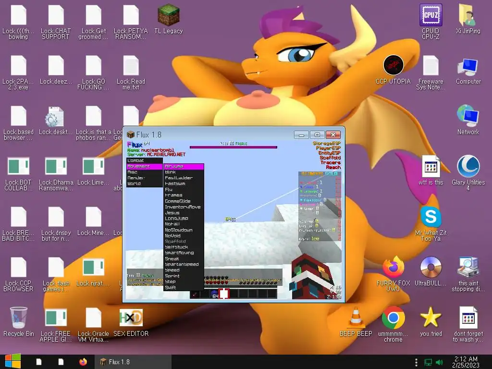Minimize the Flux 1.8 window

pyautogui.click(x=302, y=135)
